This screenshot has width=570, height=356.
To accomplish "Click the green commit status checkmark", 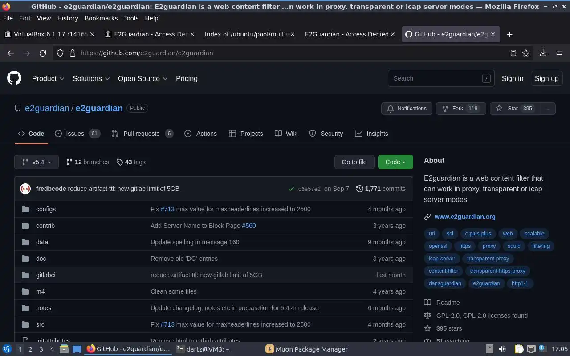I will (x=291, y=189).
